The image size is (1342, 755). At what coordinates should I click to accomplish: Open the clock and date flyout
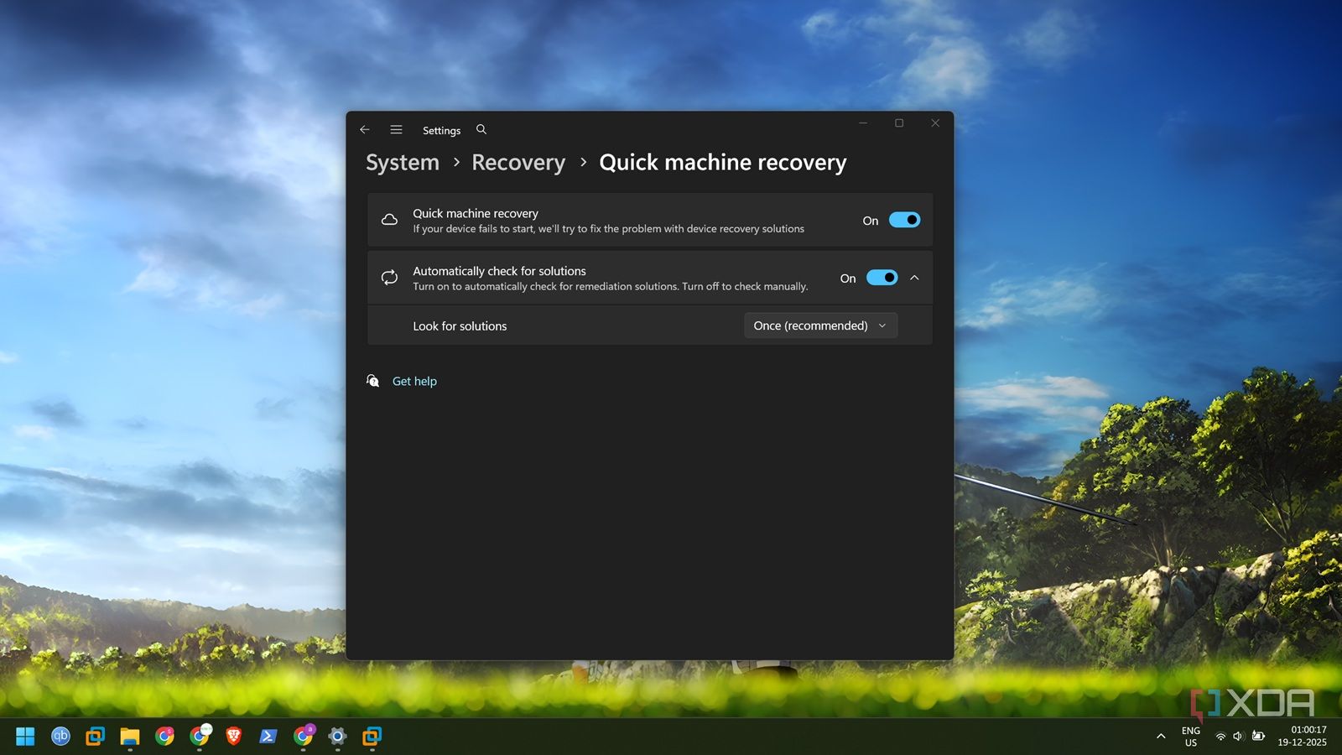pos(1303,737)
